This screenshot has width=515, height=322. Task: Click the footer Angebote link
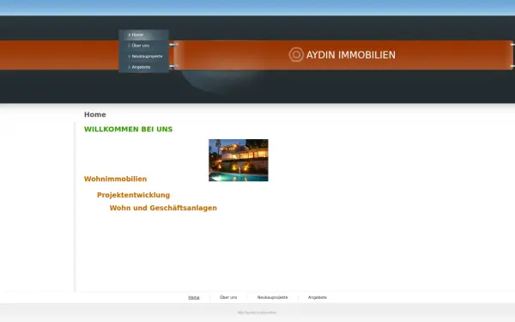[x=318, y=297]
